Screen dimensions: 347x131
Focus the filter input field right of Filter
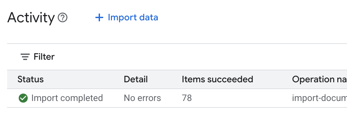click(x=193, y=57)
